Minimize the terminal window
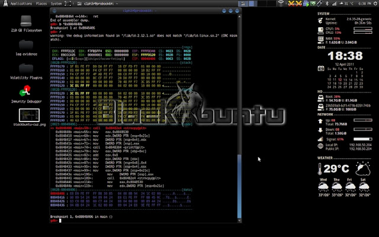Image resolution: width=379 pixels, height=237 pixels. (224, 11)
